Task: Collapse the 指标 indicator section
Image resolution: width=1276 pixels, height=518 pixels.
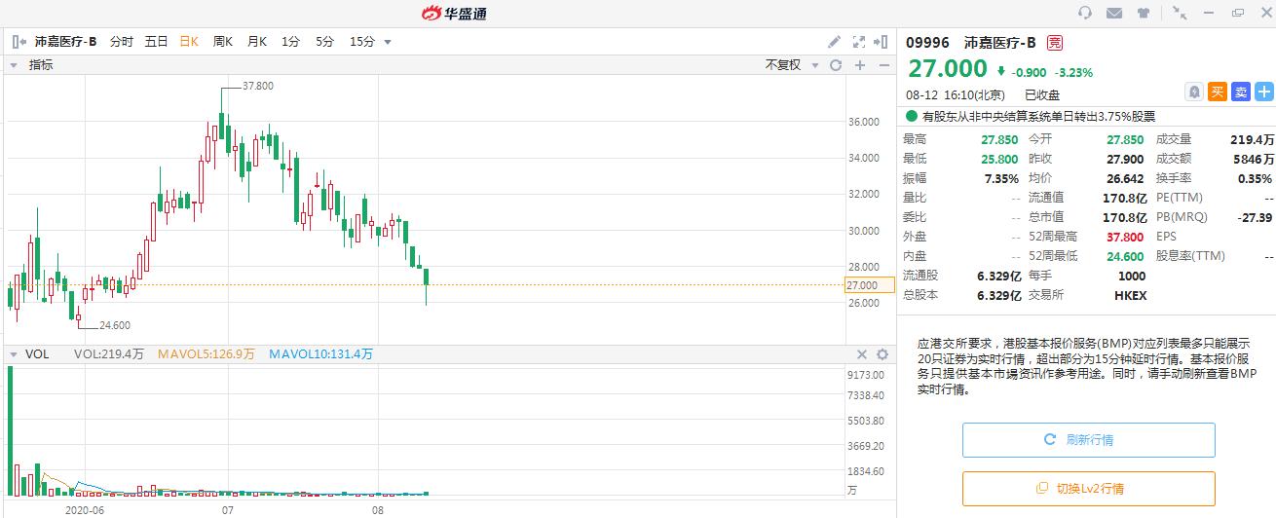Action: [x=14, y=65]
